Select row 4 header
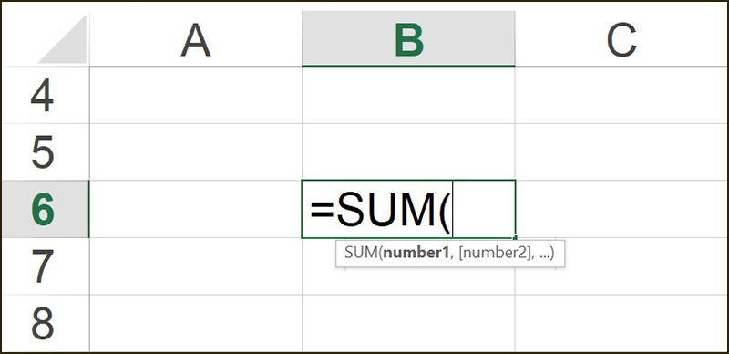 point(45,96)
